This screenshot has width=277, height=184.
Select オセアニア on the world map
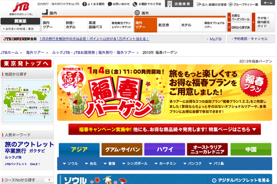tap(31, 113)
